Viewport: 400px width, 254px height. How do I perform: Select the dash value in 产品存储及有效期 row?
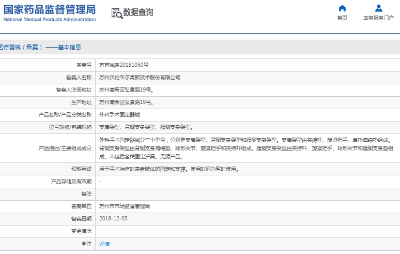pyautogui.click(x=100, y=182)
